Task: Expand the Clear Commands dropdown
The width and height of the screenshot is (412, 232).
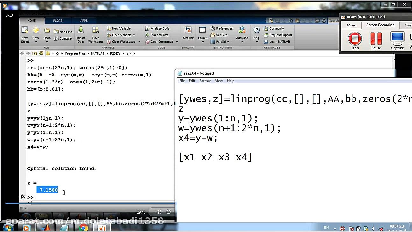Action: click(x=177, y=42)
